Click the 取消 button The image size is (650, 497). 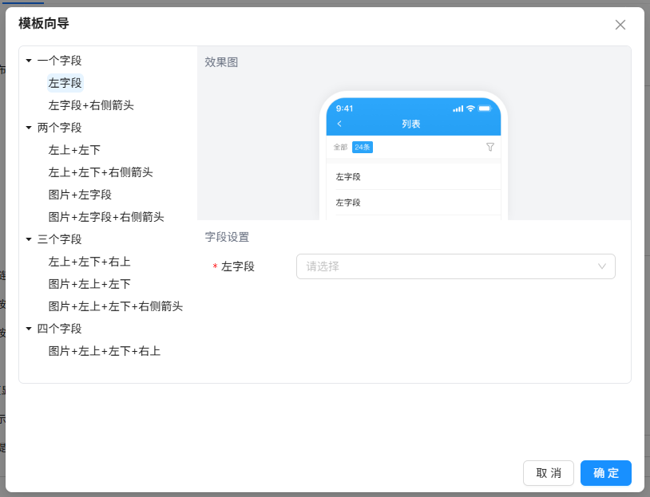pos(548,473)
